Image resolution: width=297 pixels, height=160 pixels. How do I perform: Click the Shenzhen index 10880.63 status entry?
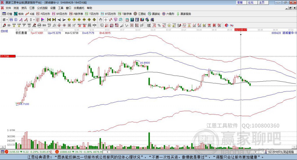click(x=79, y=152)
